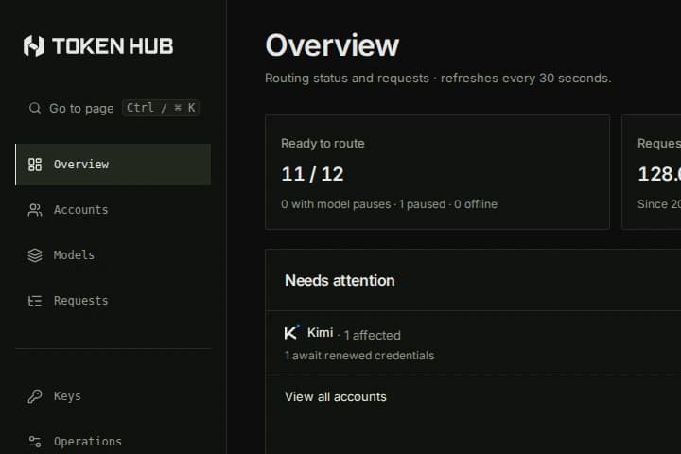This screenshot has height=454, width=681.
Task: Click the 128 value in Requests card
Action: pos(659,174)
